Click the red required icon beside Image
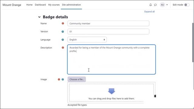Screen dimensions: 194x109 59,79
